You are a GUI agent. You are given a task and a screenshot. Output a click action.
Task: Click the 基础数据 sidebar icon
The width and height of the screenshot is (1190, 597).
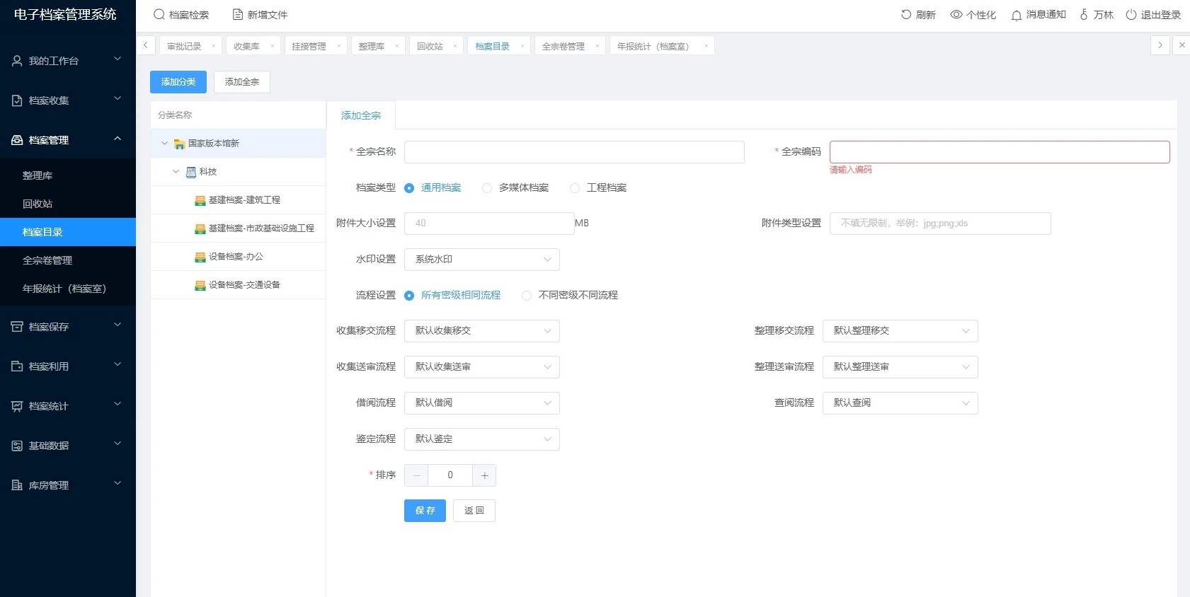(x=17, y=446)
